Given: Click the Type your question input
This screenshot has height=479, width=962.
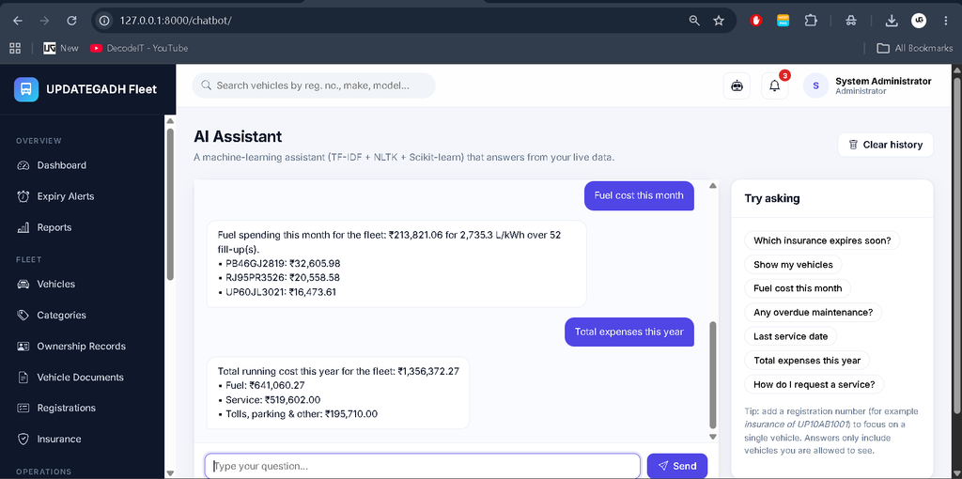Looking at the screenshot, I should 422,466.
